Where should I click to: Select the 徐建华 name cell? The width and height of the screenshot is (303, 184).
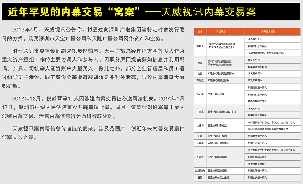[200, 125]
